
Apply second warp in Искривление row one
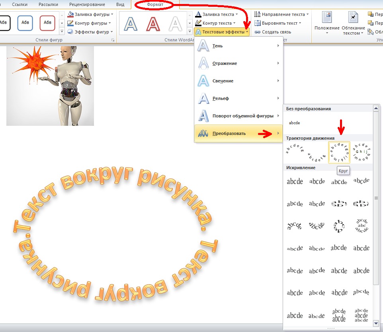click(x=317, y=182)
